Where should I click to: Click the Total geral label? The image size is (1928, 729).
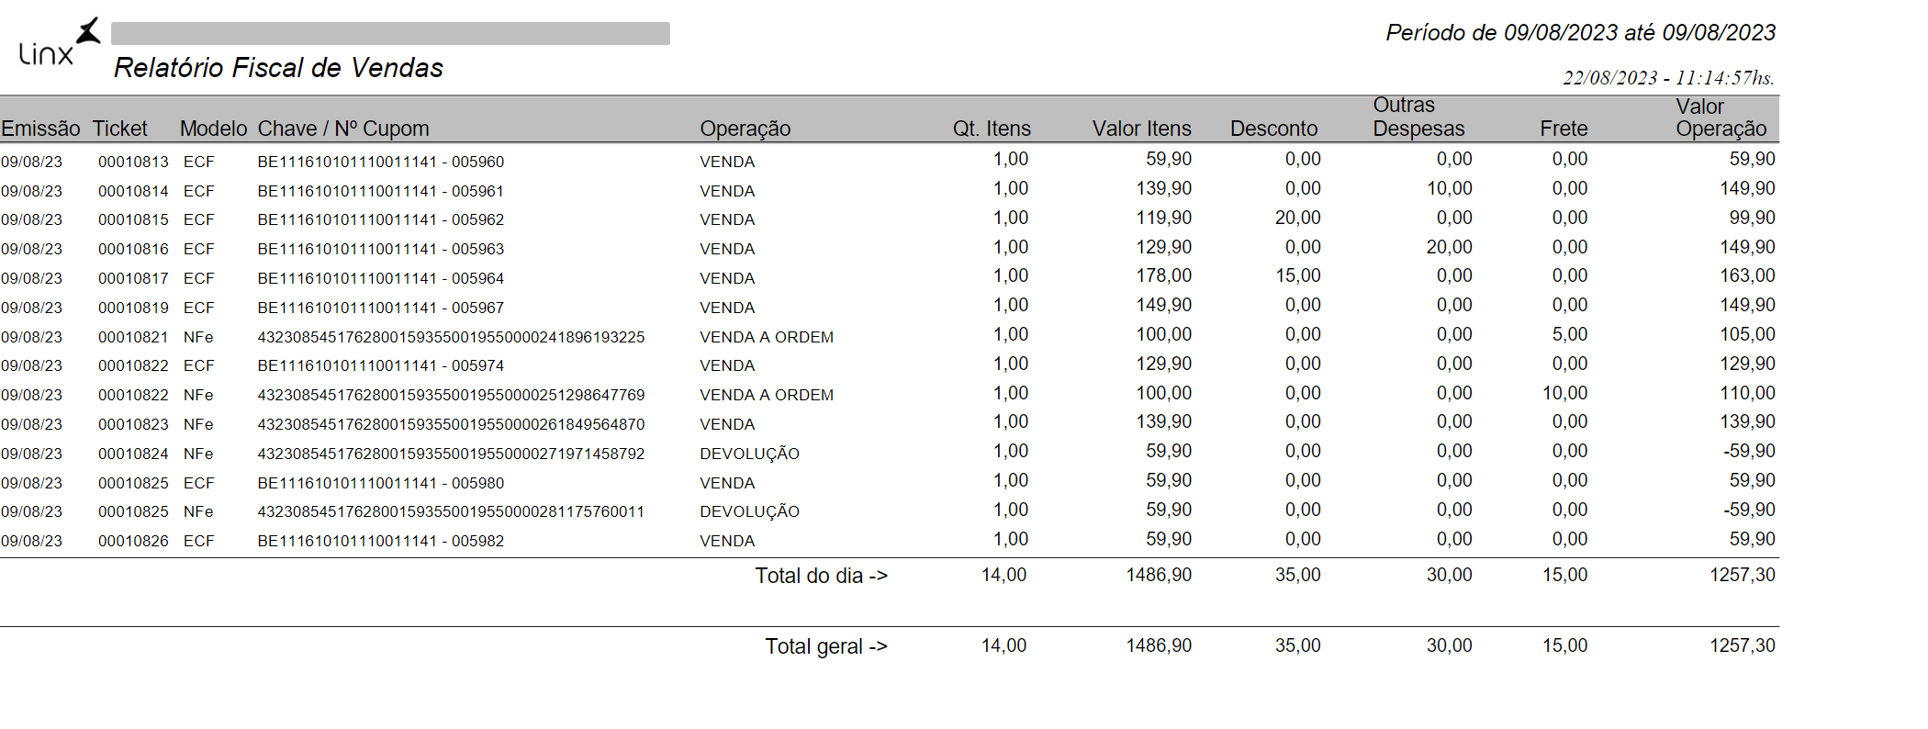click(x=826, y=646)
